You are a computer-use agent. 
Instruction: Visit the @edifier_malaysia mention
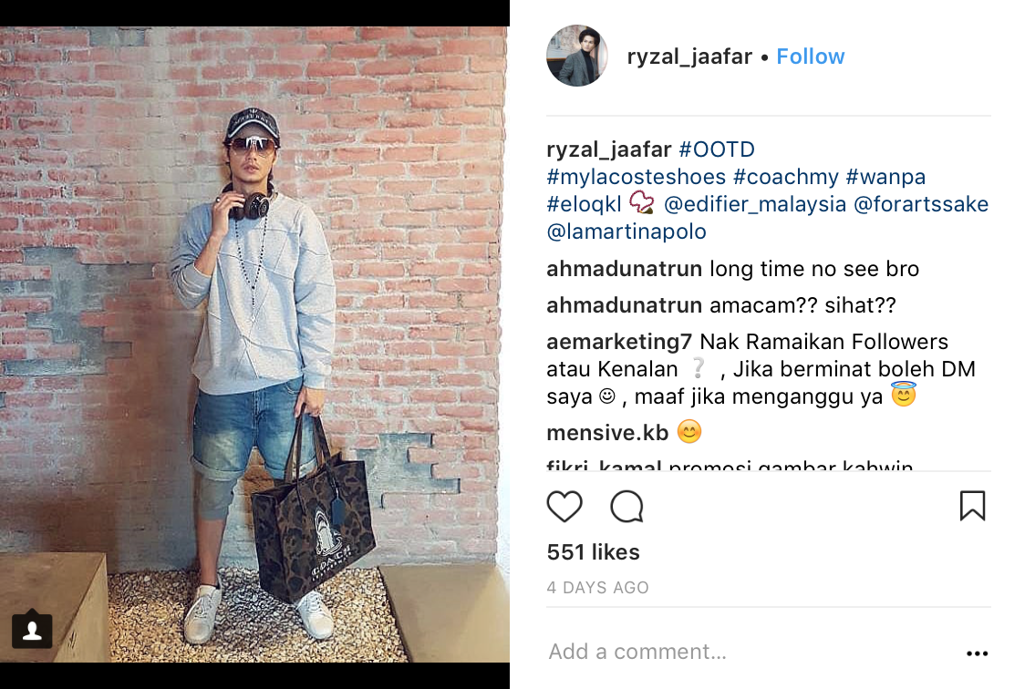click(755, 204)
